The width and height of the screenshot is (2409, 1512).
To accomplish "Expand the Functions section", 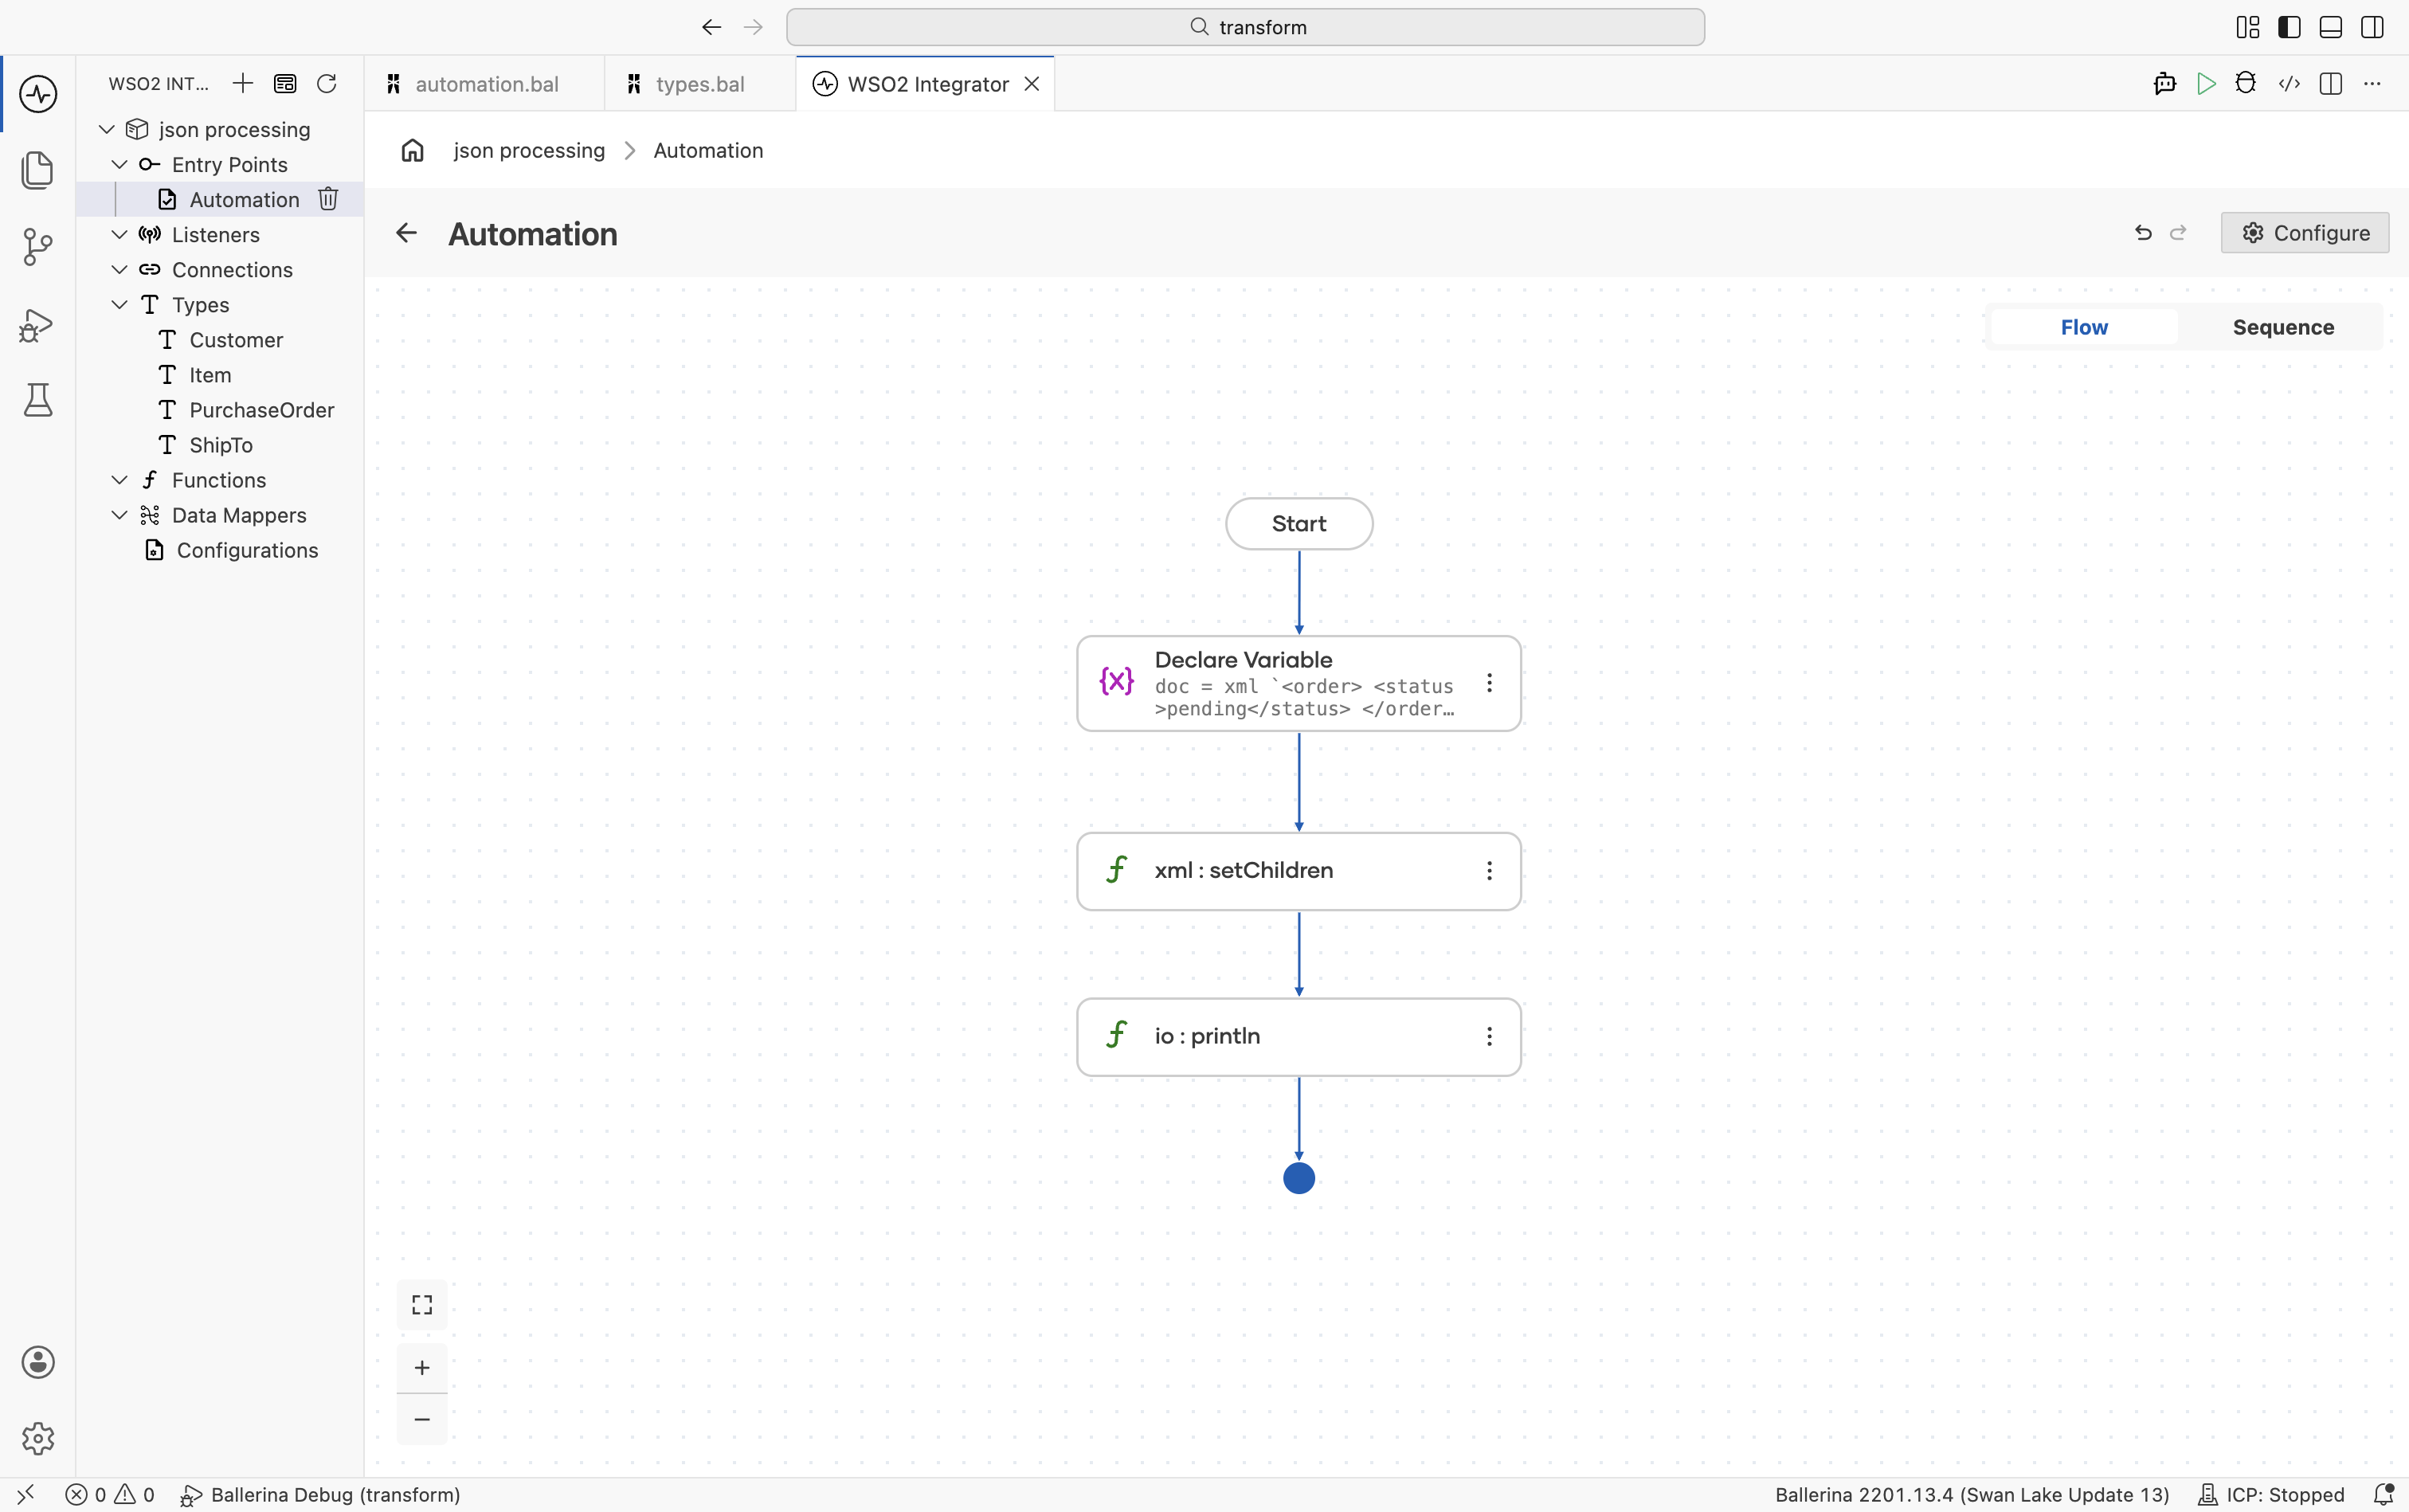I will click(120, 480).
